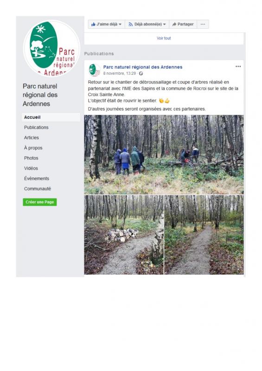Open the post options three-dot menu

click(238, 66)
